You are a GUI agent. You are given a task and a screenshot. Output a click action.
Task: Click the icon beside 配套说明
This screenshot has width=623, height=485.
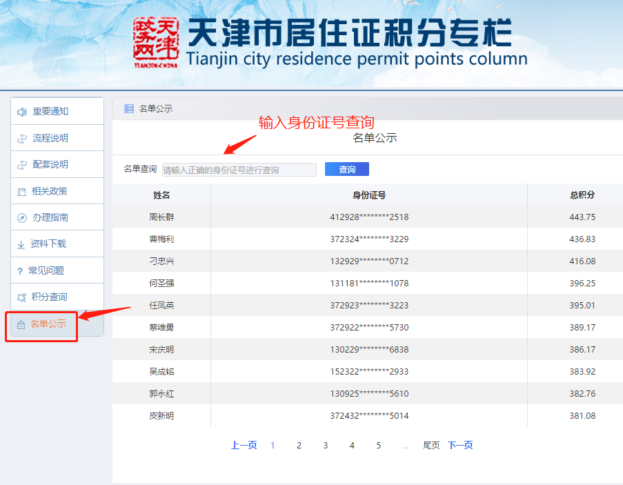coord(22,165)
